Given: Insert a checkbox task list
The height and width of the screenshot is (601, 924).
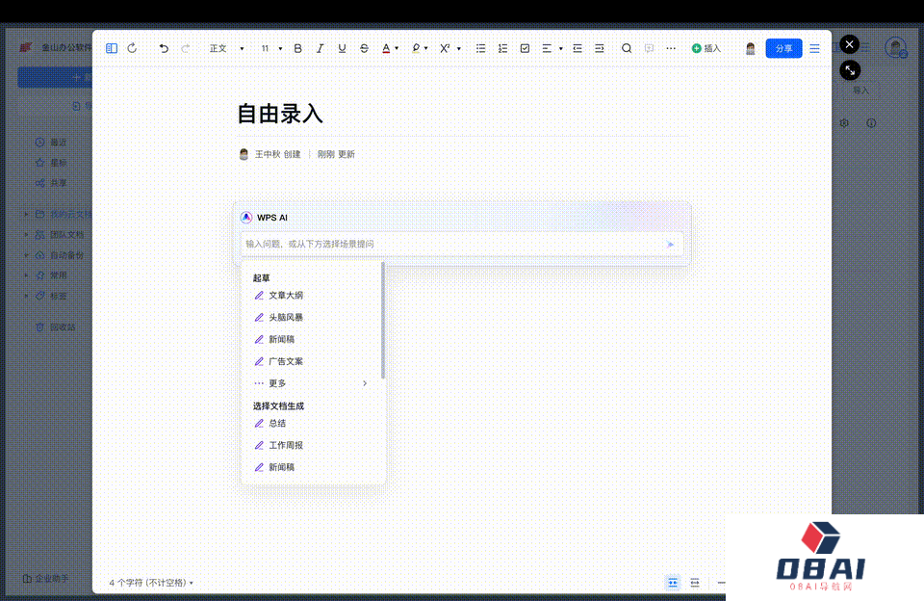Looking at the screenshot, I should pos(526,48).
